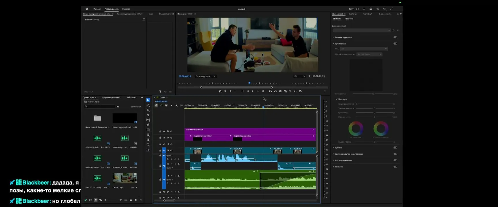Expand the Basic Correction section

(x=333, y=37)
